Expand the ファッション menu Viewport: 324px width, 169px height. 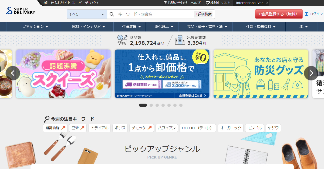coord(35,27)
